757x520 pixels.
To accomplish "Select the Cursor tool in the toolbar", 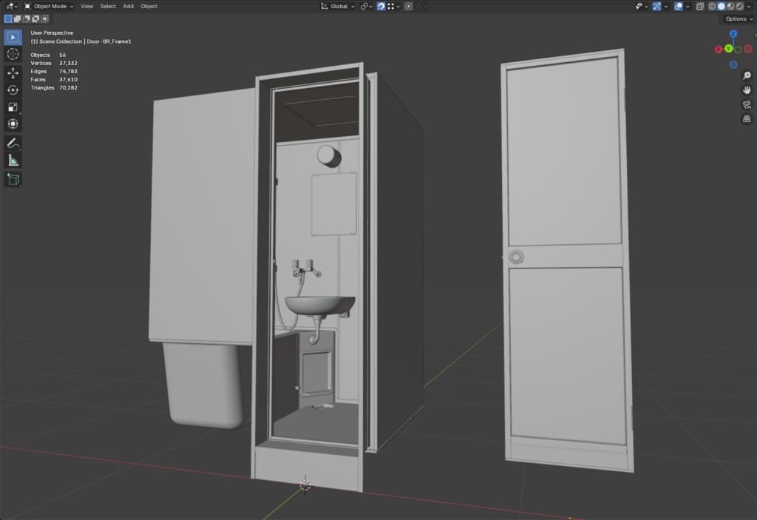I will (13, 54).
